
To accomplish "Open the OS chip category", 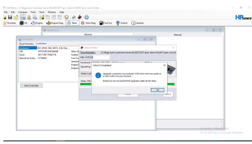I will [23, 23].
